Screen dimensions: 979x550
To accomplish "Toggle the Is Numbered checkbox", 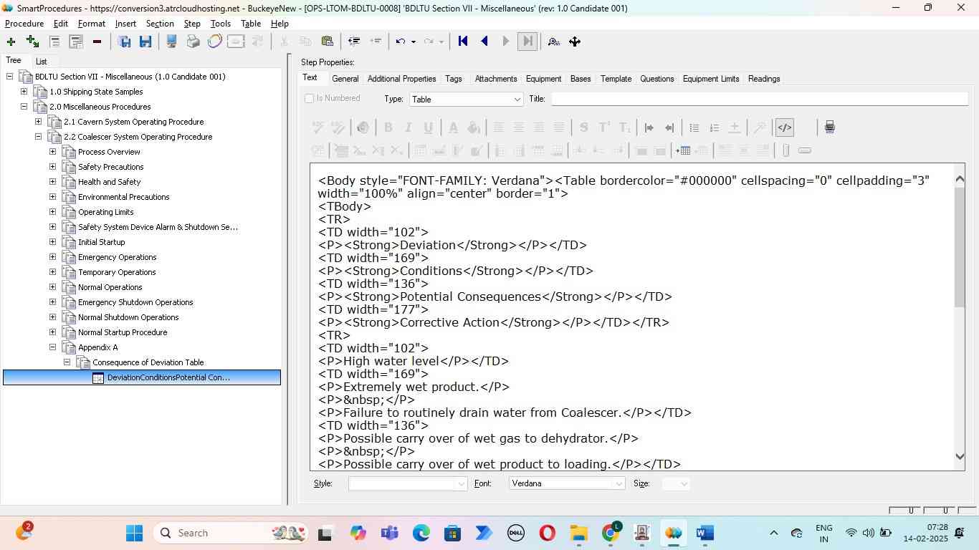I will [x=310, y=99].
